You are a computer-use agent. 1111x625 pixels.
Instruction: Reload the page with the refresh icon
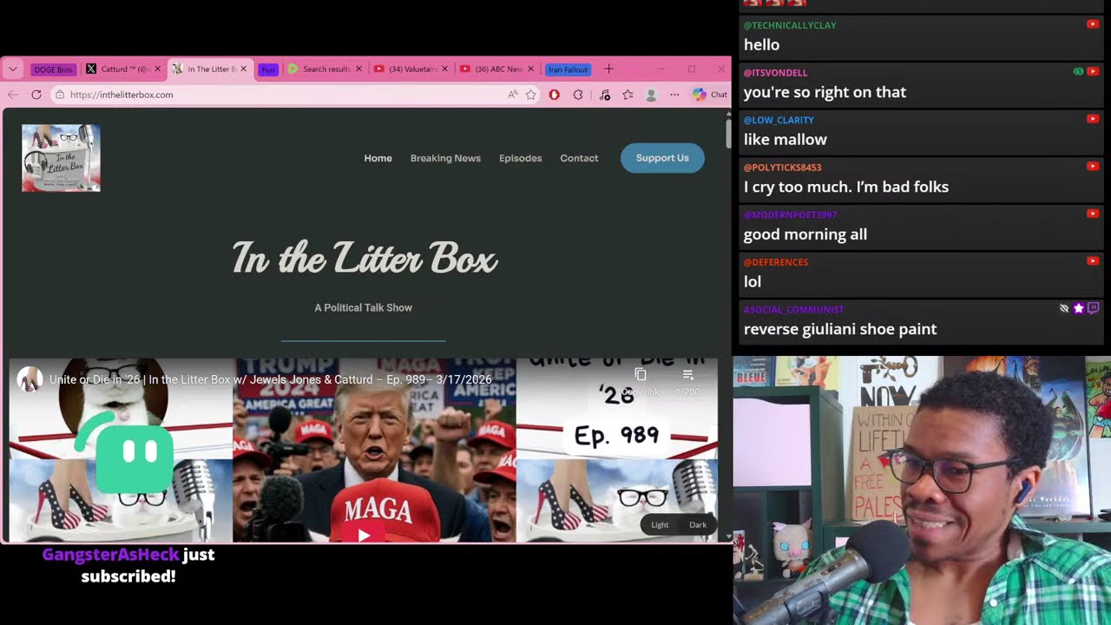tap(36, 95)
